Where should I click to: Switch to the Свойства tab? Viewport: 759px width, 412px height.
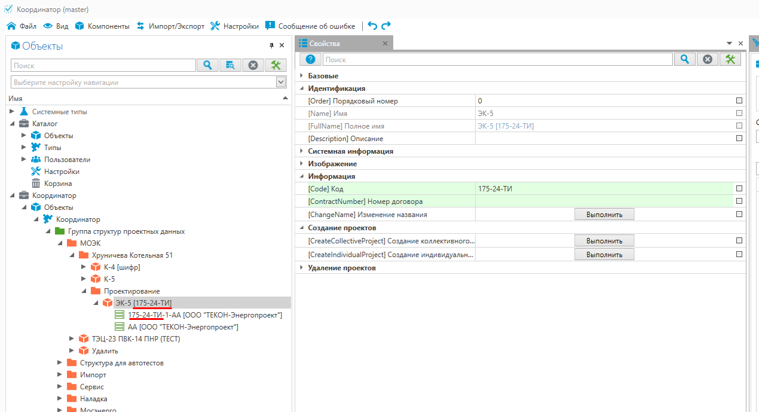(x=325, y=44)
